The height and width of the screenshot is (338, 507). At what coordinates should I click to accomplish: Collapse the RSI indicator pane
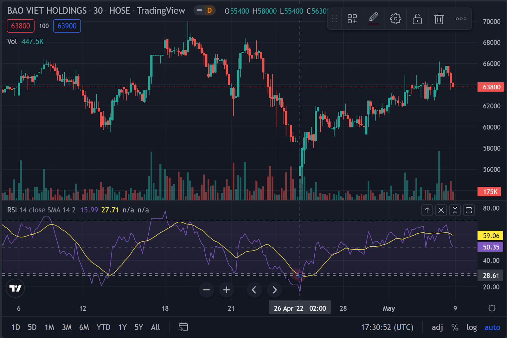[x=455, y=210]
